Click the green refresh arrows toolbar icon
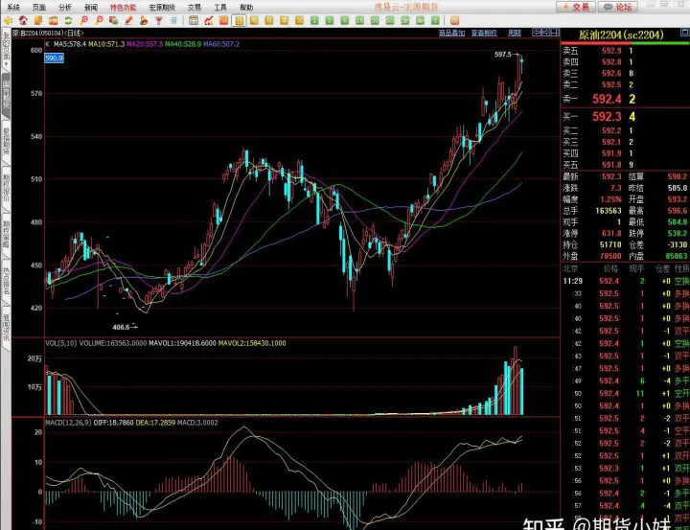The image size is (690, 530). 68,20
